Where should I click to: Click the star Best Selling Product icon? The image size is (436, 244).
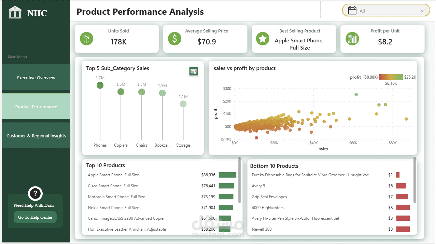(x=263, y=39)
